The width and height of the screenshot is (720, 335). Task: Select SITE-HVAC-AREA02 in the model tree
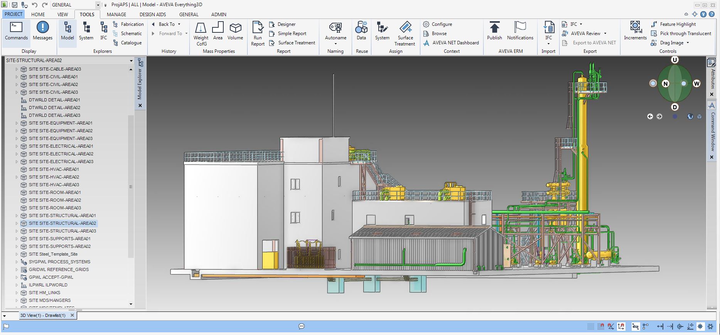(54, 177)
